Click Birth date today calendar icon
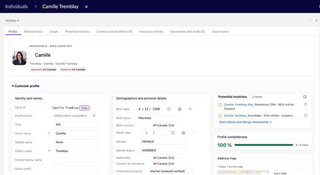The image size is (320, 175). pos(180,109)
